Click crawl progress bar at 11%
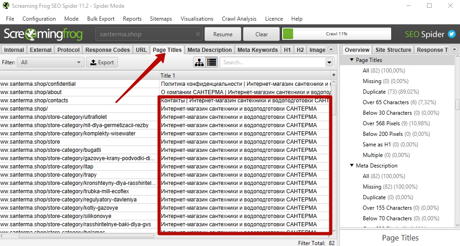460x246 pixels. (337, 34)
